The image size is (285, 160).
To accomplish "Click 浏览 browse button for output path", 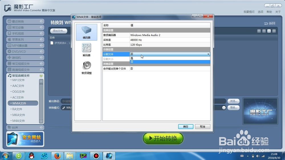I will (x=233, y=101).
